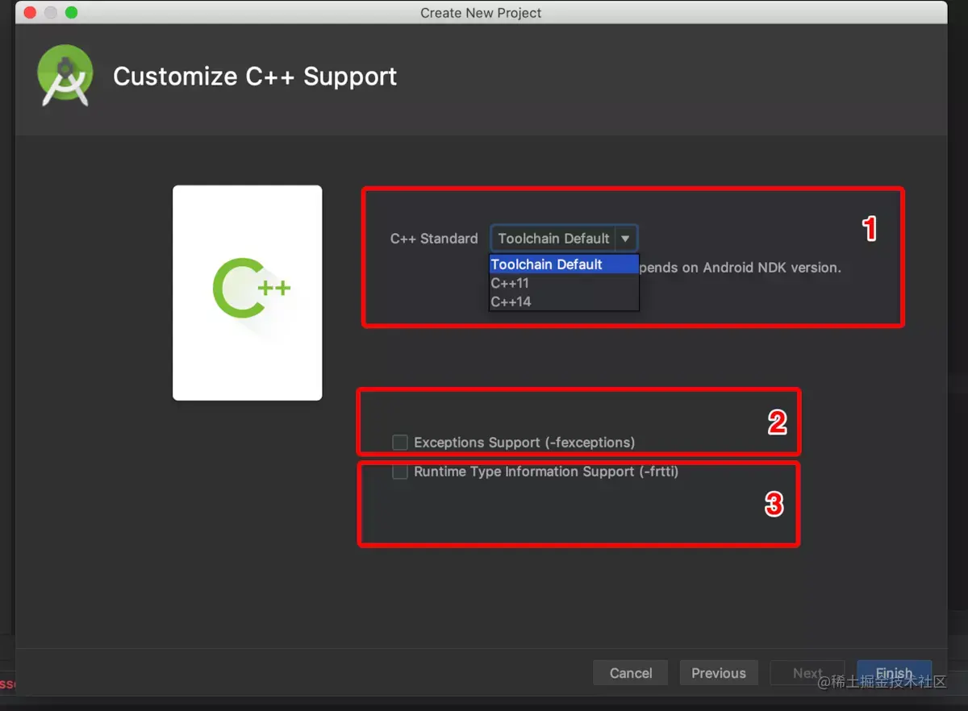Open the C++ Standard combo box arrow
This screenshot has height=711, width=968.
click(x=625, y=239)
